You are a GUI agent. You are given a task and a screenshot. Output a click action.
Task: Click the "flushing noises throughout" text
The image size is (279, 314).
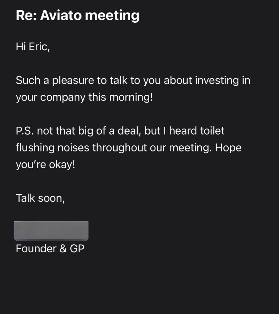(78, 147)
